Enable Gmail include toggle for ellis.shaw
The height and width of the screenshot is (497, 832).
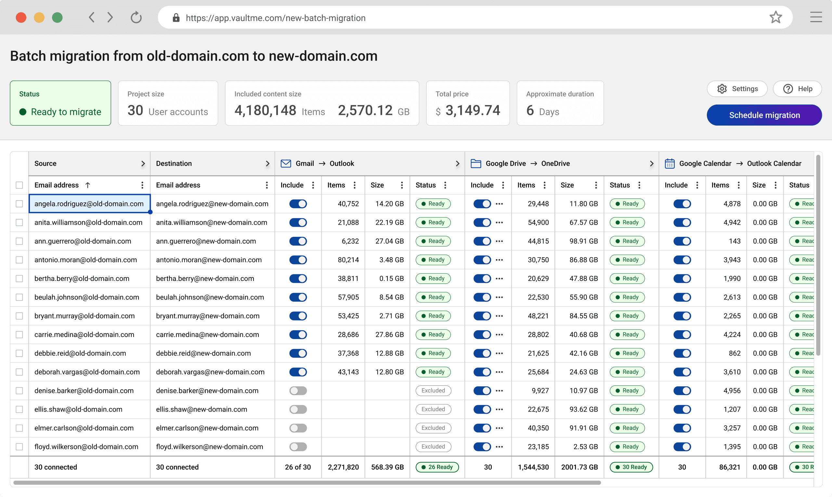[298, 409]
